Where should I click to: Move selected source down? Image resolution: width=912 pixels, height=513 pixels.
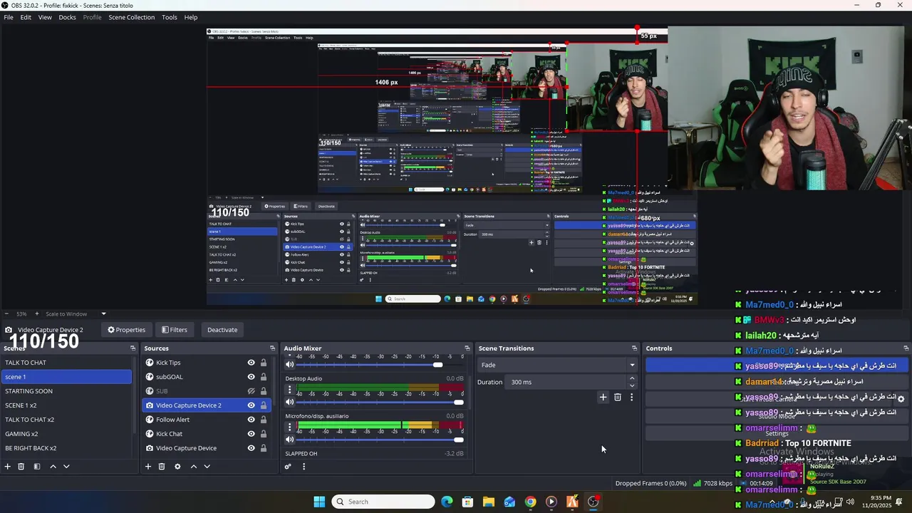pos(207,467)
